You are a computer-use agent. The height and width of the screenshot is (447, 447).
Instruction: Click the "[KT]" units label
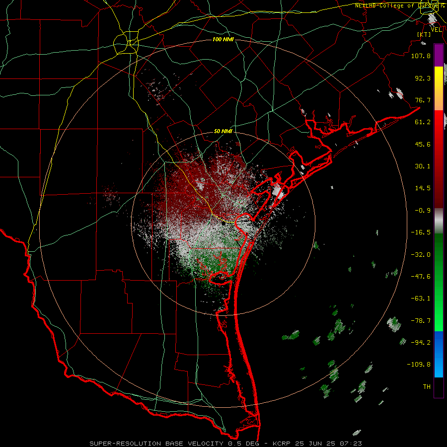[424, 34]
